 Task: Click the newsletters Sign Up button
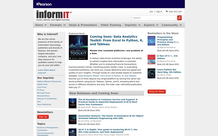(x=43, y=117)
